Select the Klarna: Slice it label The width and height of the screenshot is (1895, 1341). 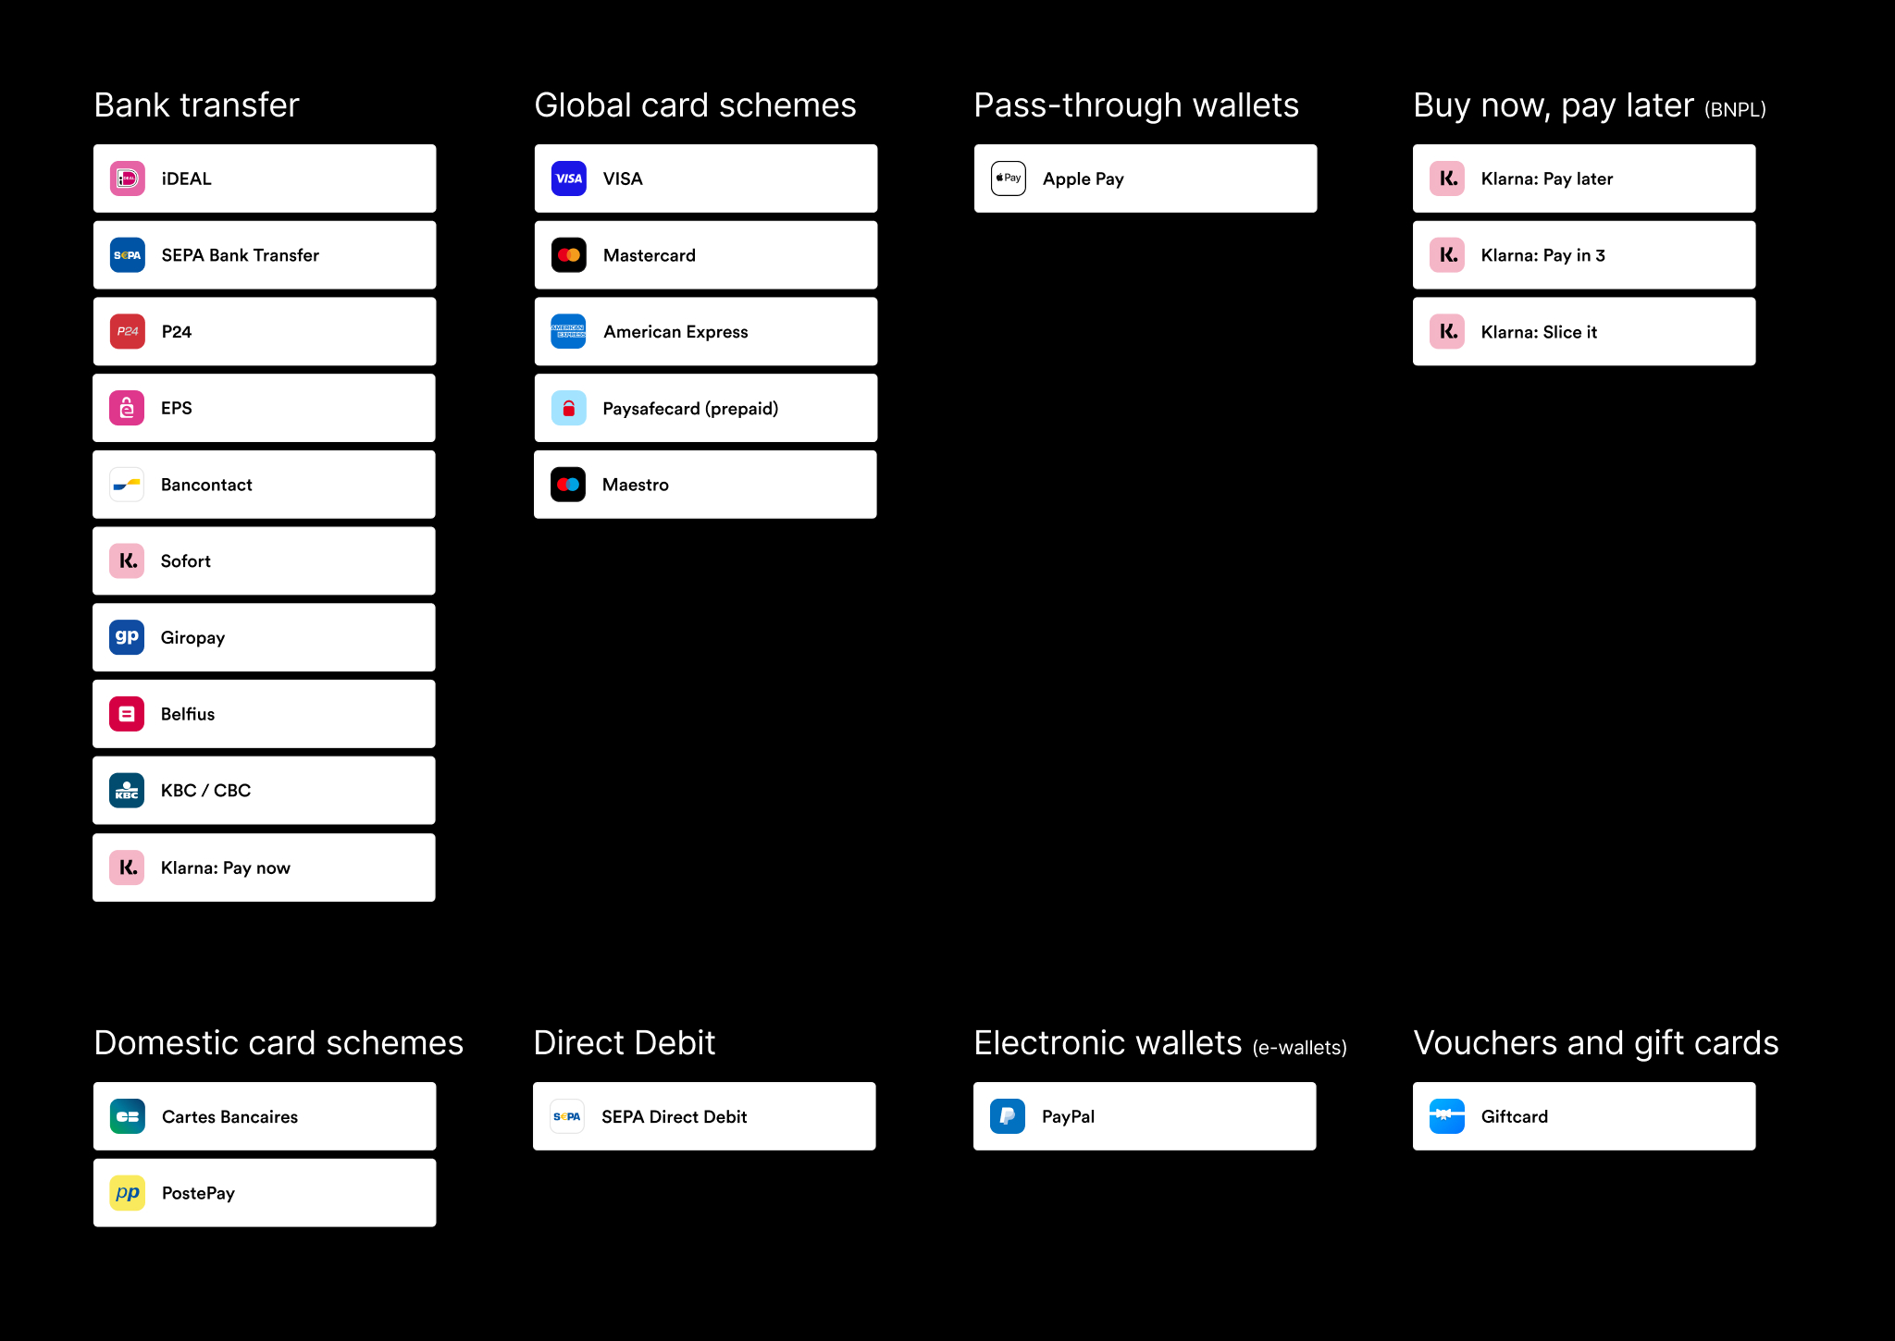(1540, 332)
